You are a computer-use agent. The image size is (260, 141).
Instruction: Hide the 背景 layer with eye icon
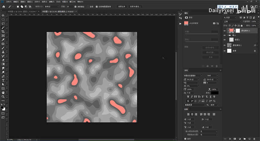click(225, 51)
